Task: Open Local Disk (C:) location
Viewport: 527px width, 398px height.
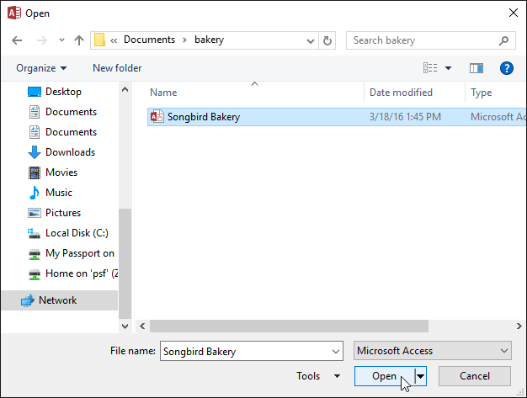Action: pyautogui.click(x=76, y=233)
